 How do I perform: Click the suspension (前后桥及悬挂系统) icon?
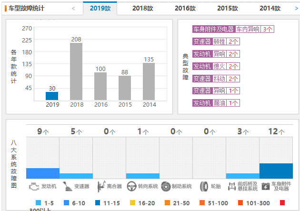[232, 186]
